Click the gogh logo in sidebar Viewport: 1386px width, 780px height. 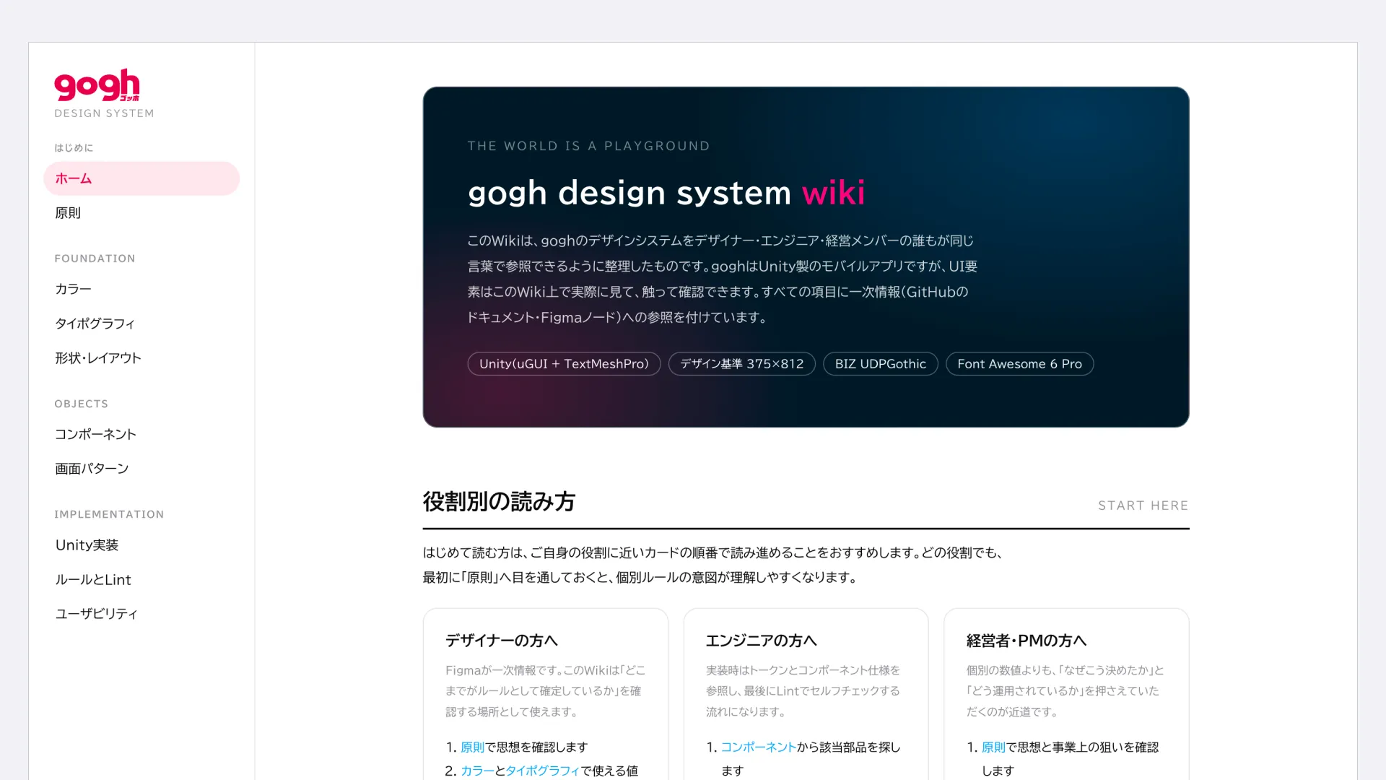pyautogui.click(x=97, y=85)
